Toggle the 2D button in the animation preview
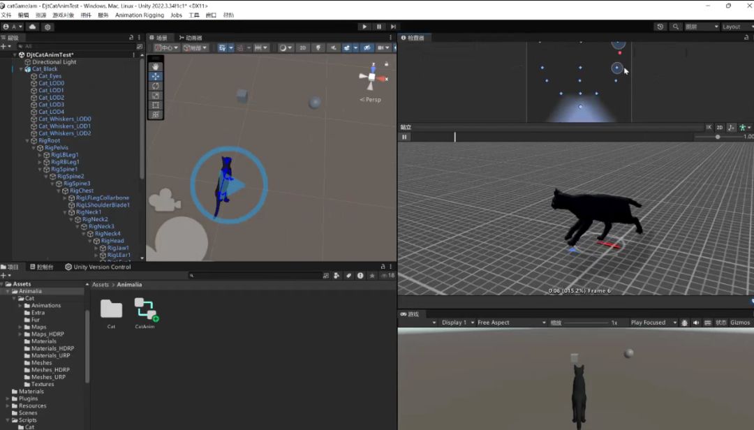The width and height of the screenshot is (754, 430). (719, 127)
